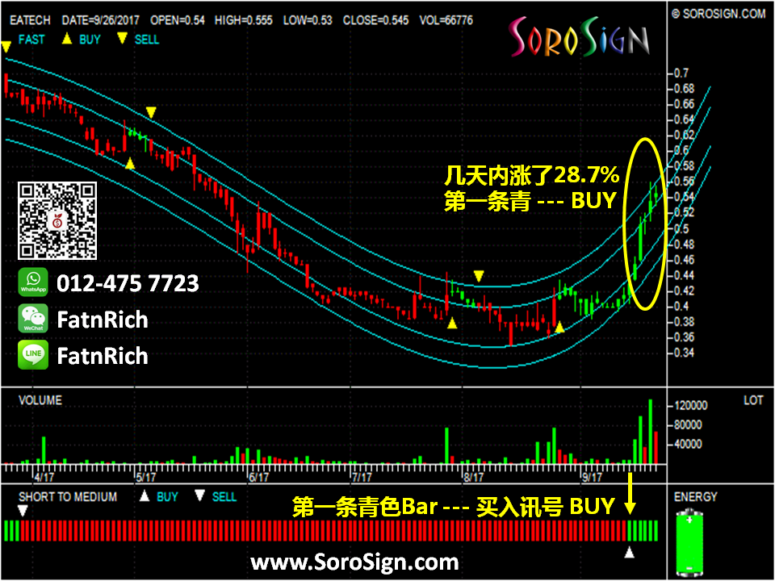The image size is (775, 581).
Task: Click the CLOSE=0.545 value
Action: pyautogui.click(x=376, y=20)
